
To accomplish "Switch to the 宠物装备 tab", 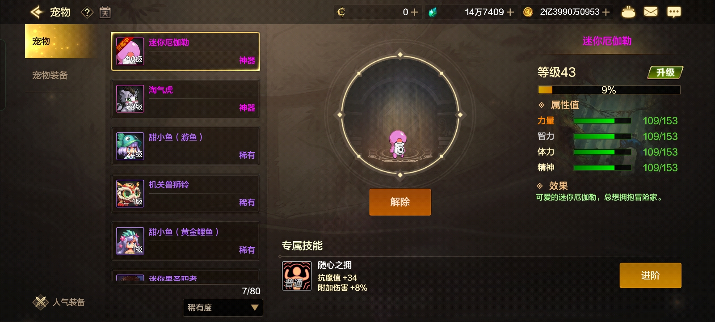I will (x=50, y=75).
